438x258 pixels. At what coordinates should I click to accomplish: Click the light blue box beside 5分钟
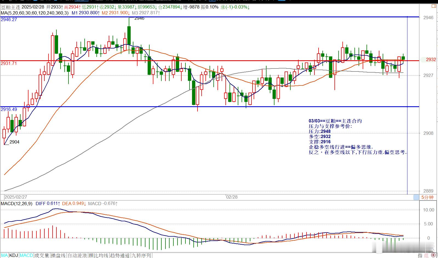pyautogui.click(x=416, y=197)
